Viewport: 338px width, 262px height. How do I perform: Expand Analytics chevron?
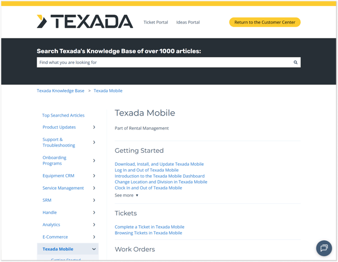pyautogui.click(x=94, y=225)
